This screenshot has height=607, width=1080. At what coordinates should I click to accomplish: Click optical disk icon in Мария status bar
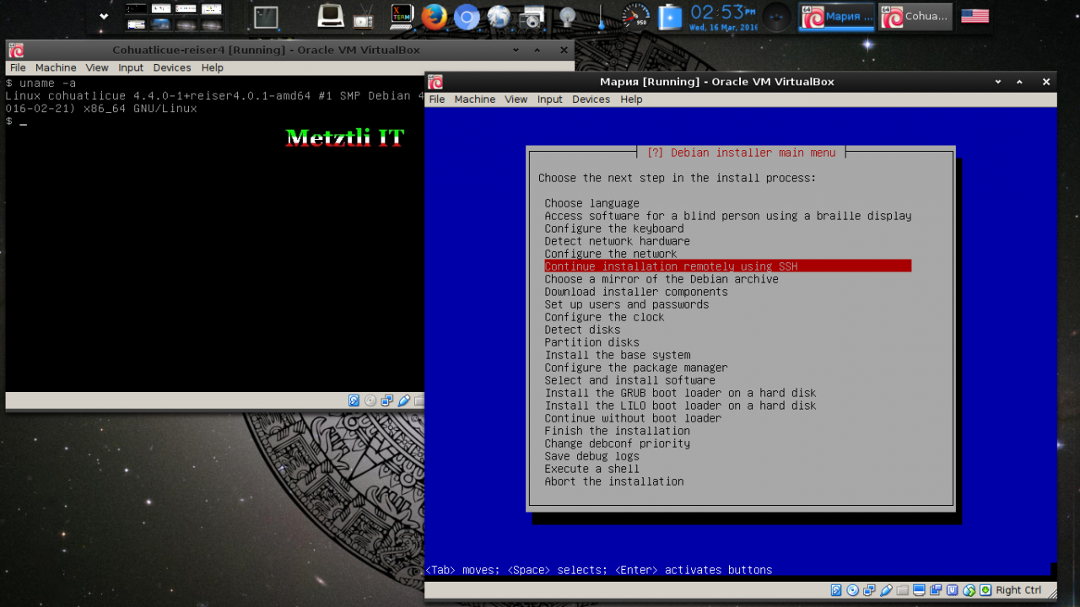click(853, 590)
